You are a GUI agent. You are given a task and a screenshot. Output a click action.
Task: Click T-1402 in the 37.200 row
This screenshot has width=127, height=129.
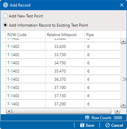coord(13,104)
